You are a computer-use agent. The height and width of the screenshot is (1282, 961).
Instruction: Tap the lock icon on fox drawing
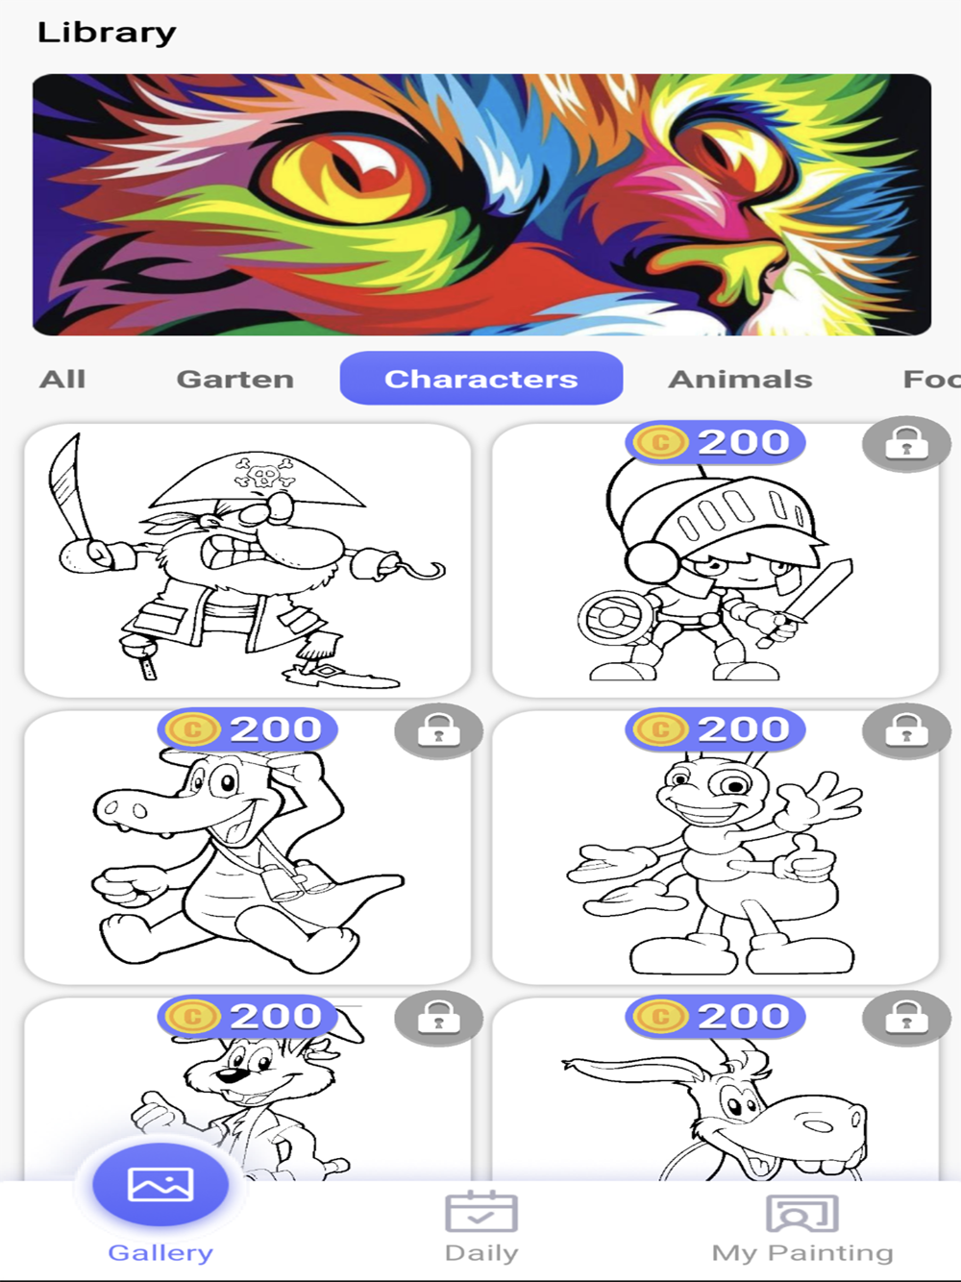(438, 1018)
